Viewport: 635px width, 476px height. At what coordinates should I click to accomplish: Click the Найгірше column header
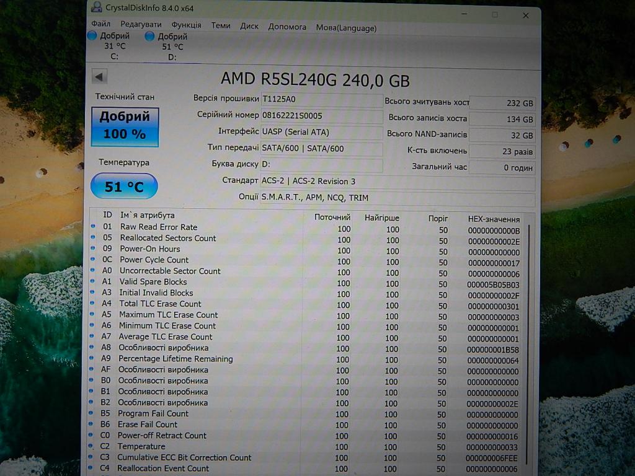[x=382, y=218]
